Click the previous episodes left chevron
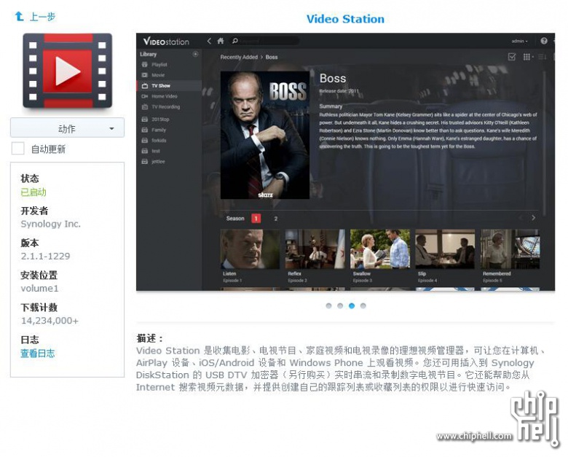 (521, 218)
